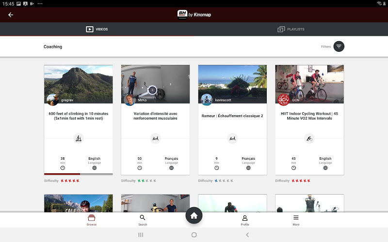Tap kevinscott's profile avatar
The height and width of the screenshot is (242, 388).
pyautogui.click(x=207, y=100)
